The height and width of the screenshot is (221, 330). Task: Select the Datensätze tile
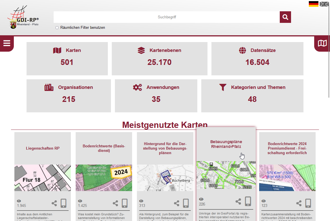[x=257, y=59]
